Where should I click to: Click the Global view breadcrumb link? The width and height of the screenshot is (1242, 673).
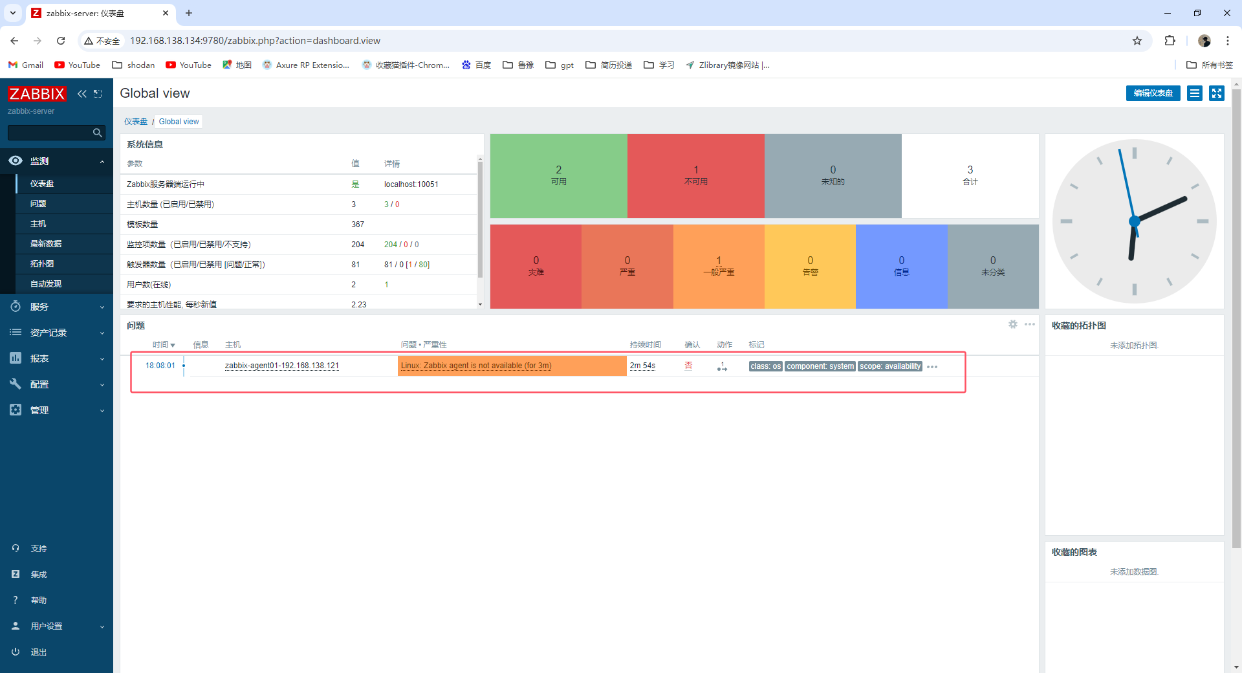pyautogui.click(x=179, y=122)
